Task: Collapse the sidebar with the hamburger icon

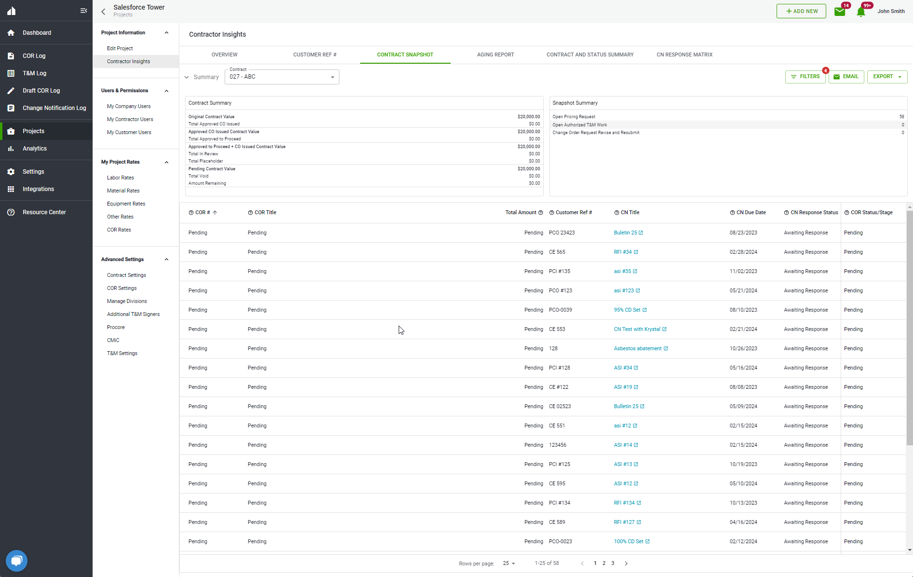Action: click(83, 11)
